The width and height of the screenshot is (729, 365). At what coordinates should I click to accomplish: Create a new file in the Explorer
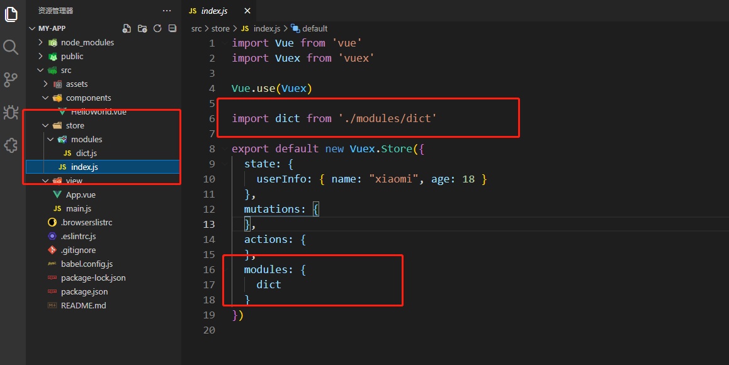tap(127, 28)
